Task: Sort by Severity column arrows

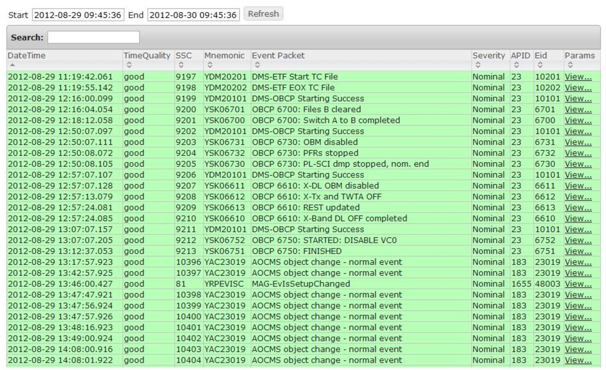Action: pyautogui.click(x=478, y=65)
